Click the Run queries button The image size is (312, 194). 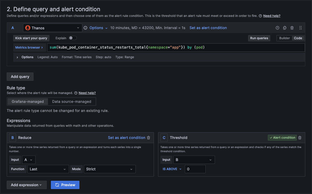[259, 38]
